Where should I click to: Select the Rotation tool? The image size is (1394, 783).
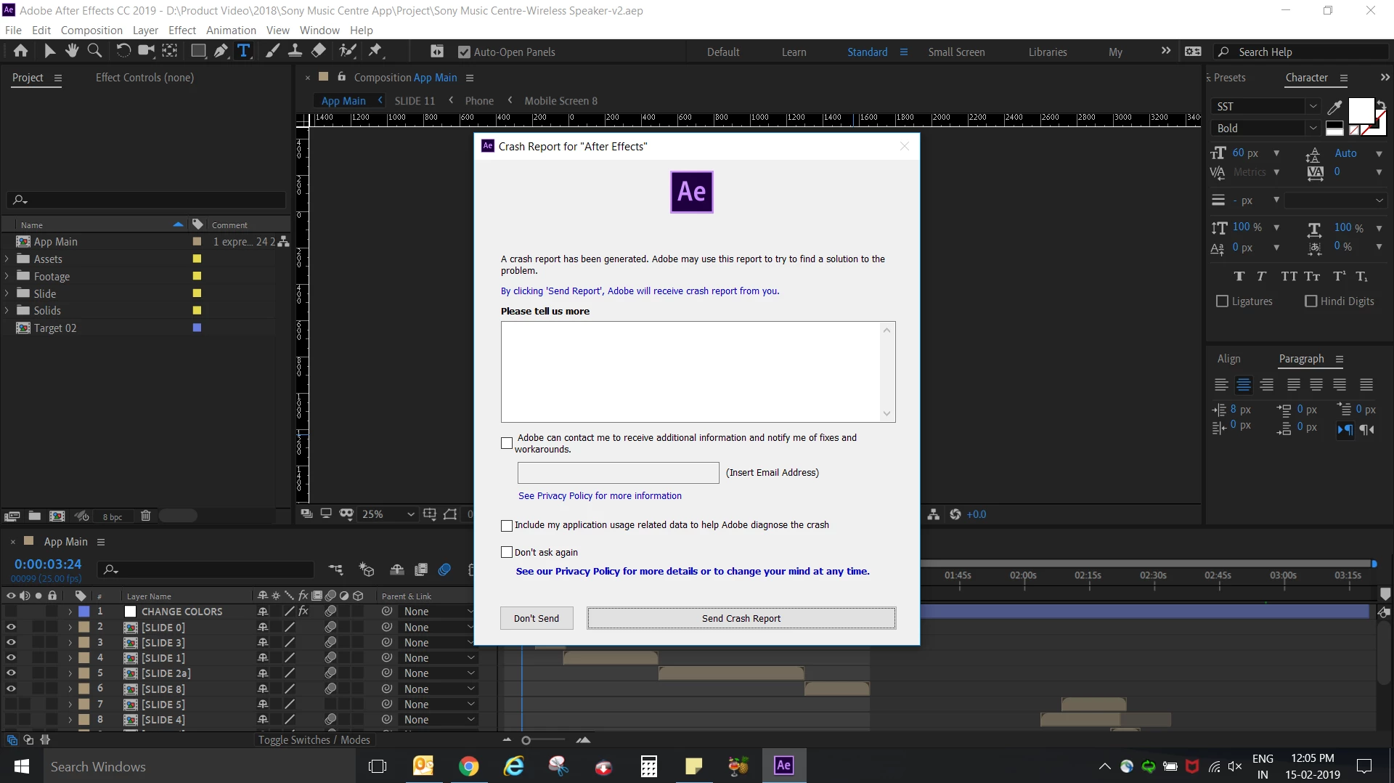click(123, 51)
